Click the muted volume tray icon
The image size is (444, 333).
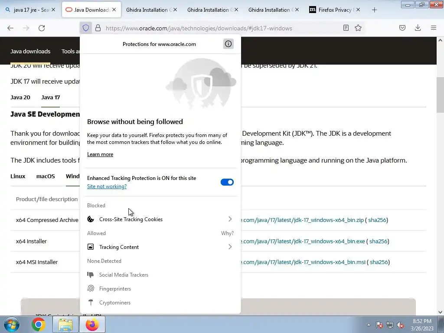[400, 325]
